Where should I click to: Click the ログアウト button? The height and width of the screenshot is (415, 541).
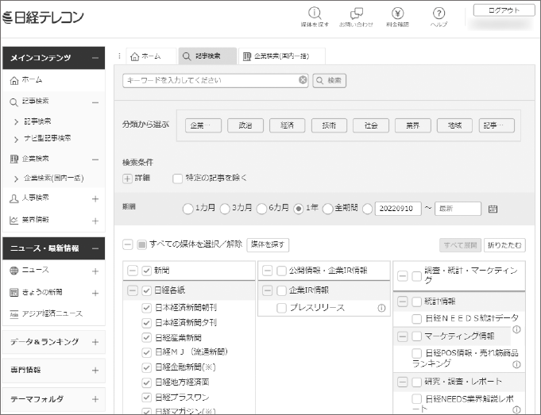coord(504,10)
